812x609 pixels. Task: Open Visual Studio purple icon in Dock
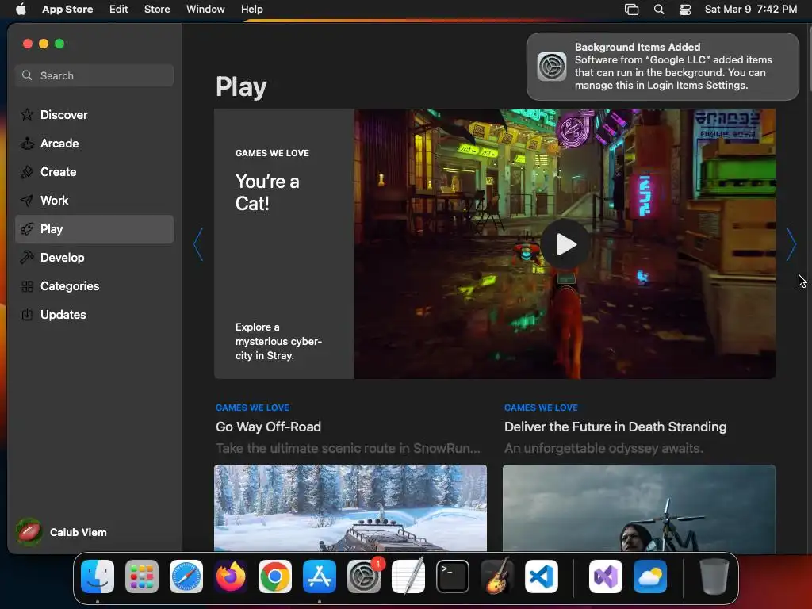(605, 576)
